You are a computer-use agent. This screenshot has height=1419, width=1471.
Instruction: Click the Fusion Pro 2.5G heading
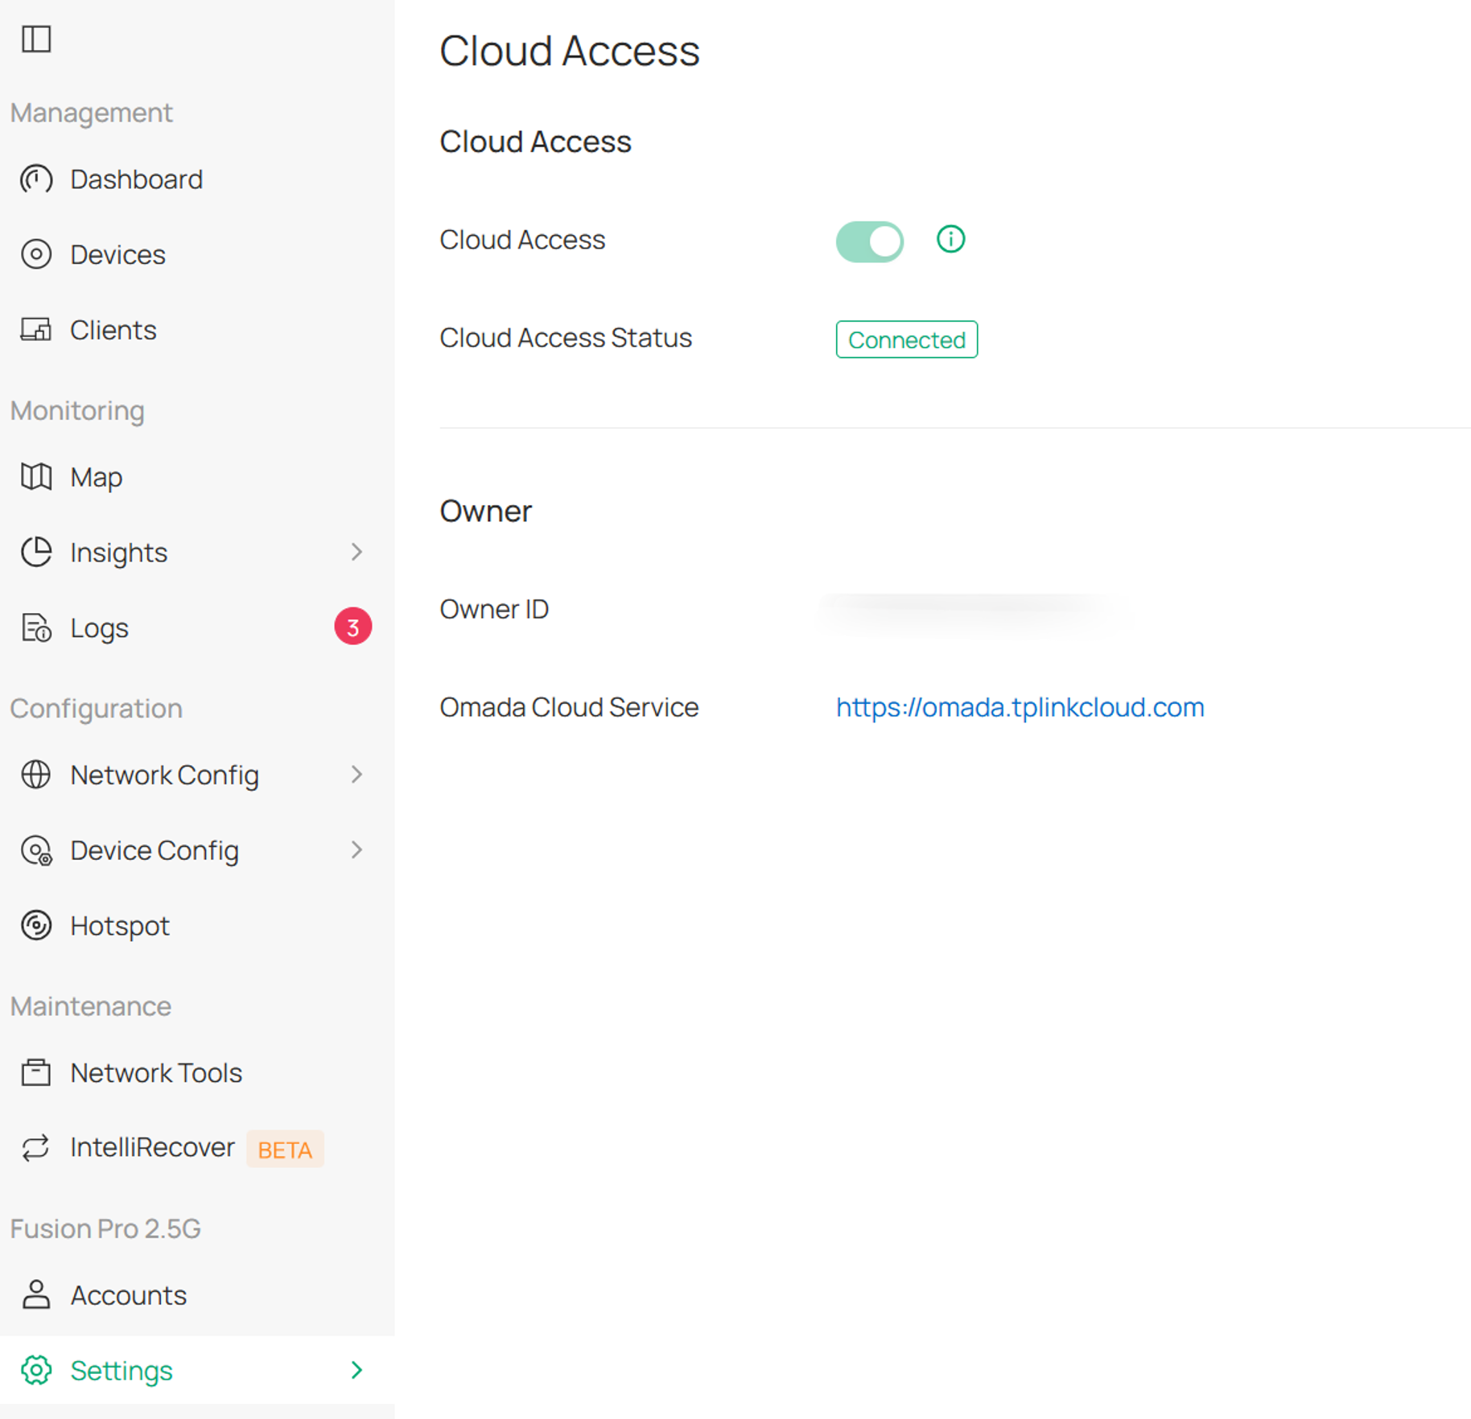coord(105,1228)
